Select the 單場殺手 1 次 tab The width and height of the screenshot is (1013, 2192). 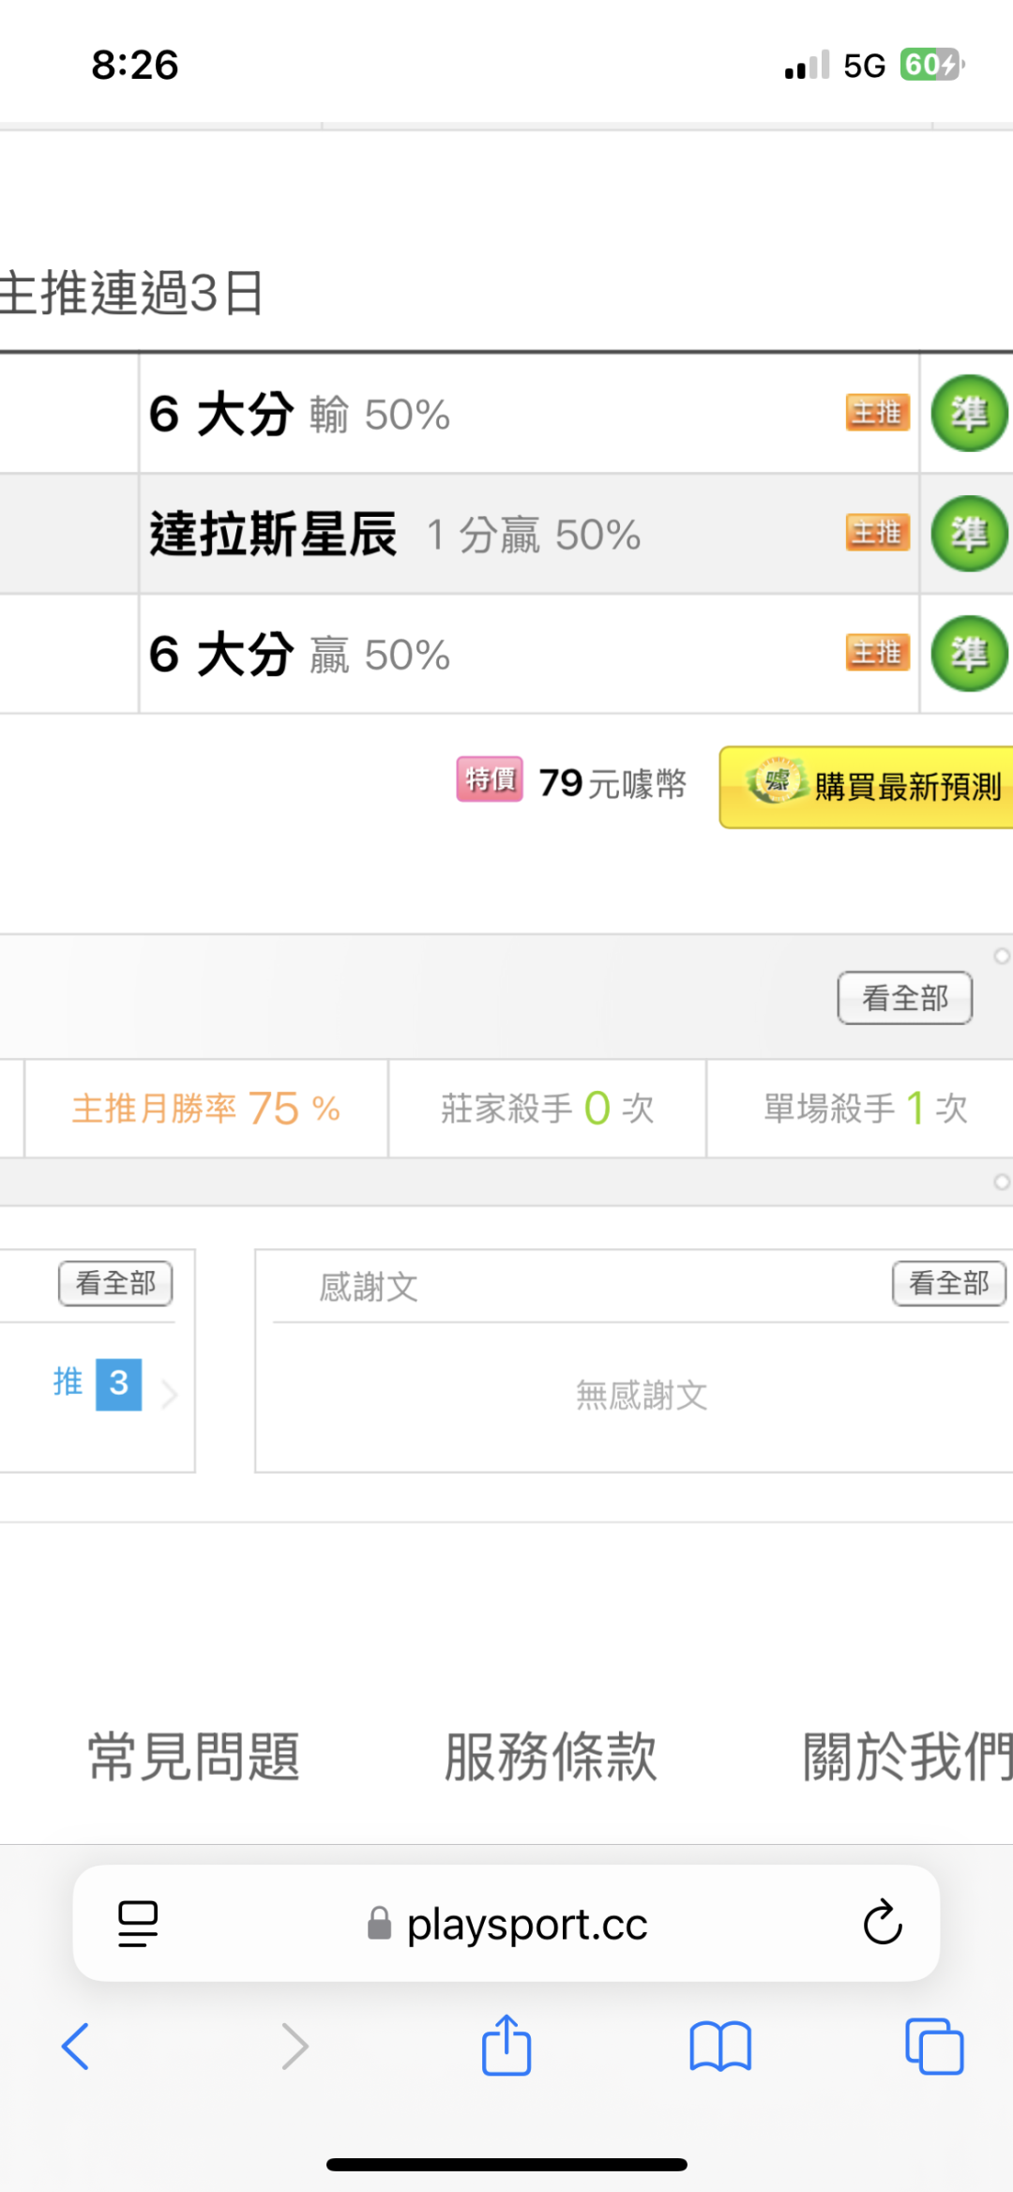[865, 1109]
